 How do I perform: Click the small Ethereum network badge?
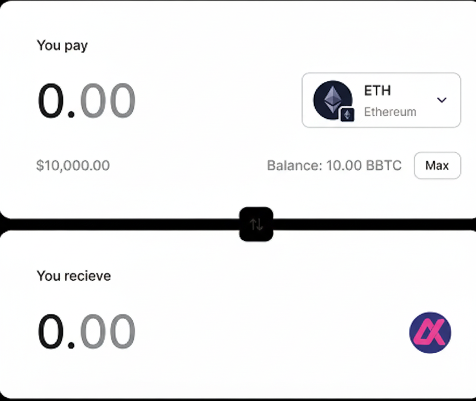pyautogui.click(x=347, y=115)
